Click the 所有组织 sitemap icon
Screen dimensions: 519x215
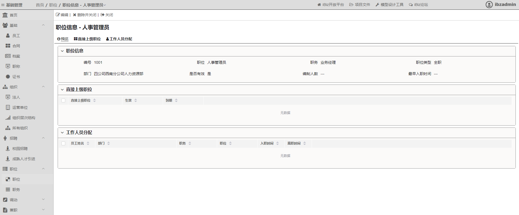coord(8,128)
